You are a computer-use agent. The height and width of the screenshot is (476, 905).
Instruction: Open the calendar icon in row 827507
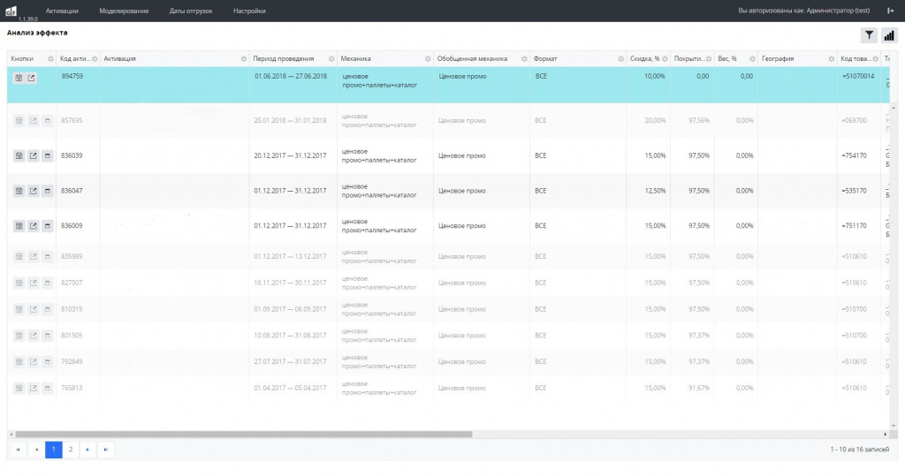pos(19,283)
